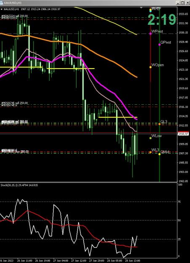Select the yellow QMid marker dot
Image resolution: width=190 pixels, height=263 pixels.
coord(159,154)
